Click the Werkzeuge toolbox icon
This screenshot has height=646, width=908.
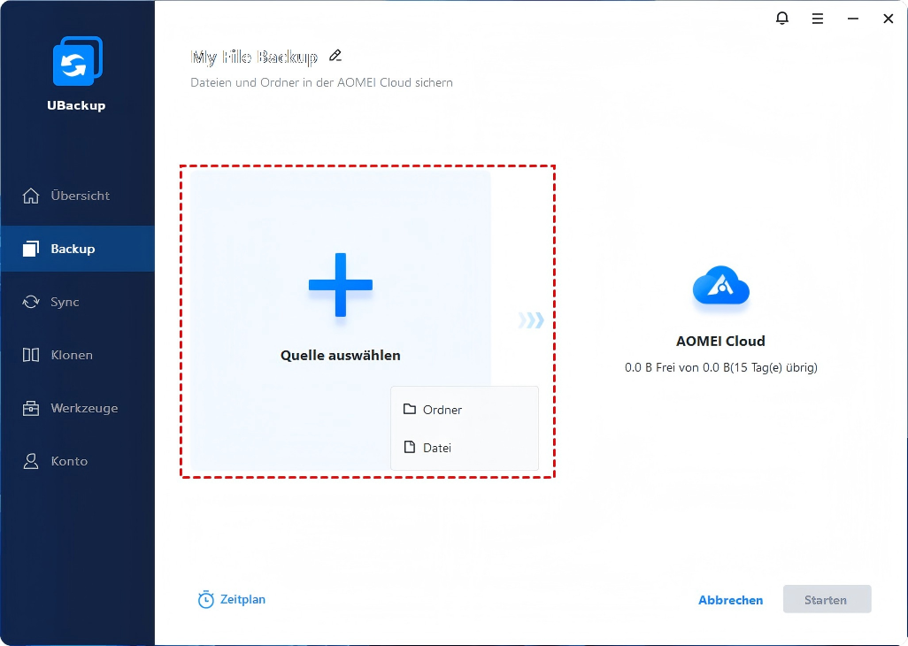pos(31,408)
